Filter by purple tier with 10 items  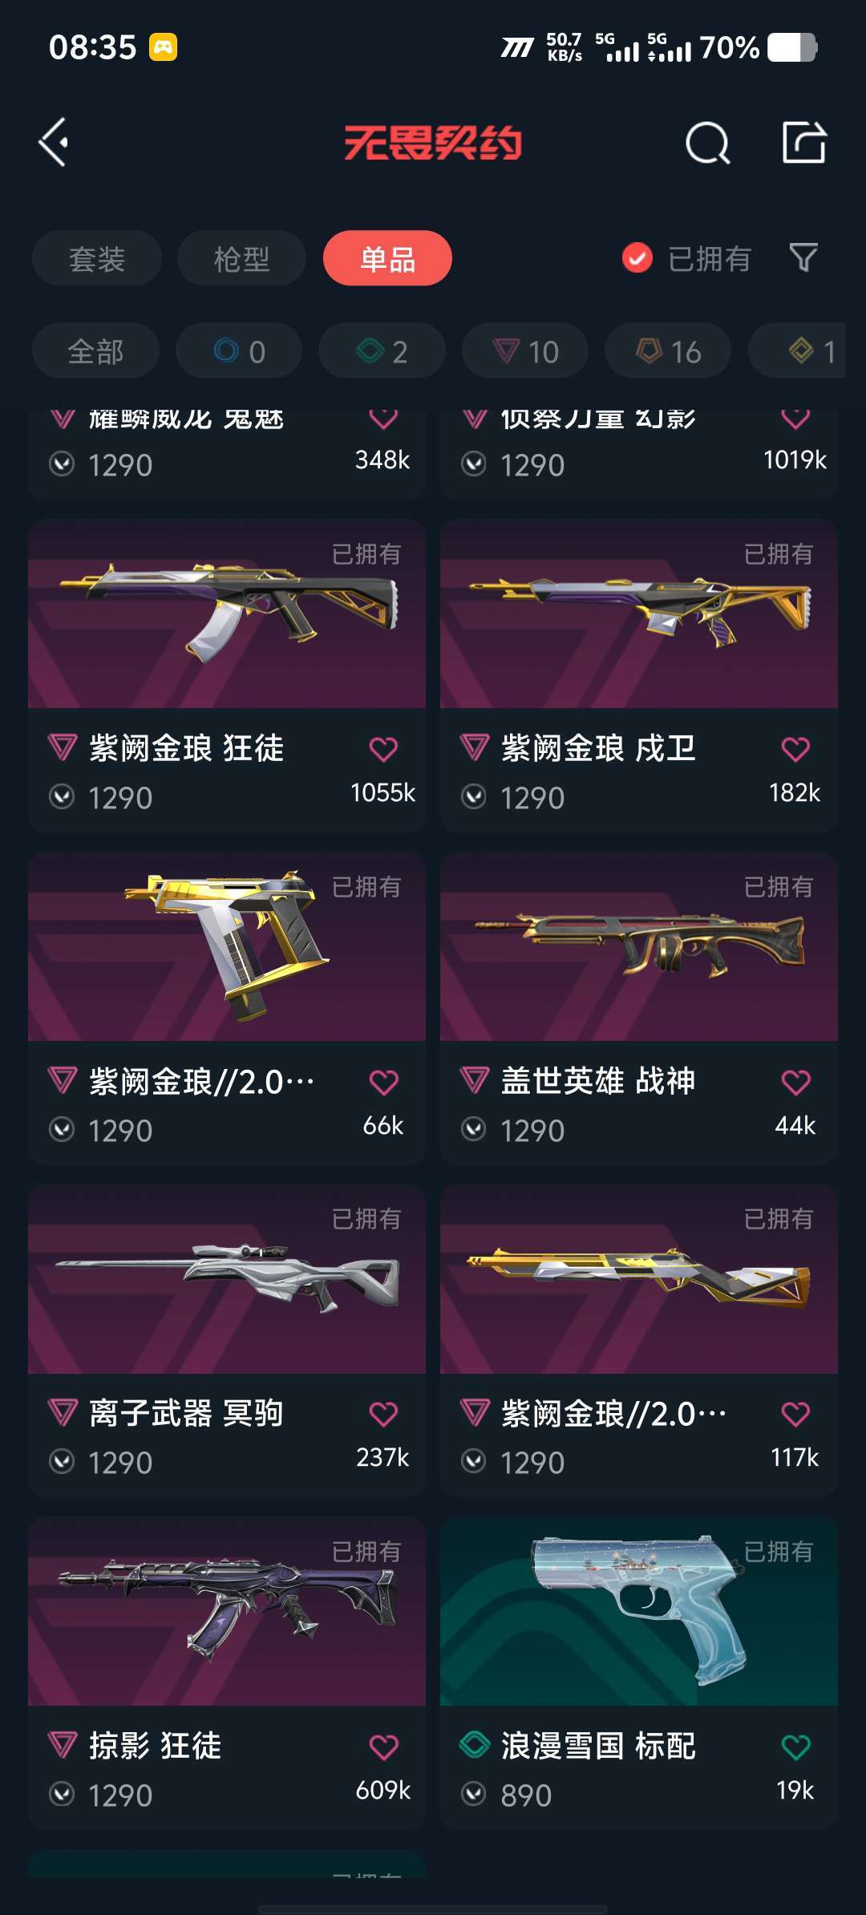point(525,350)
